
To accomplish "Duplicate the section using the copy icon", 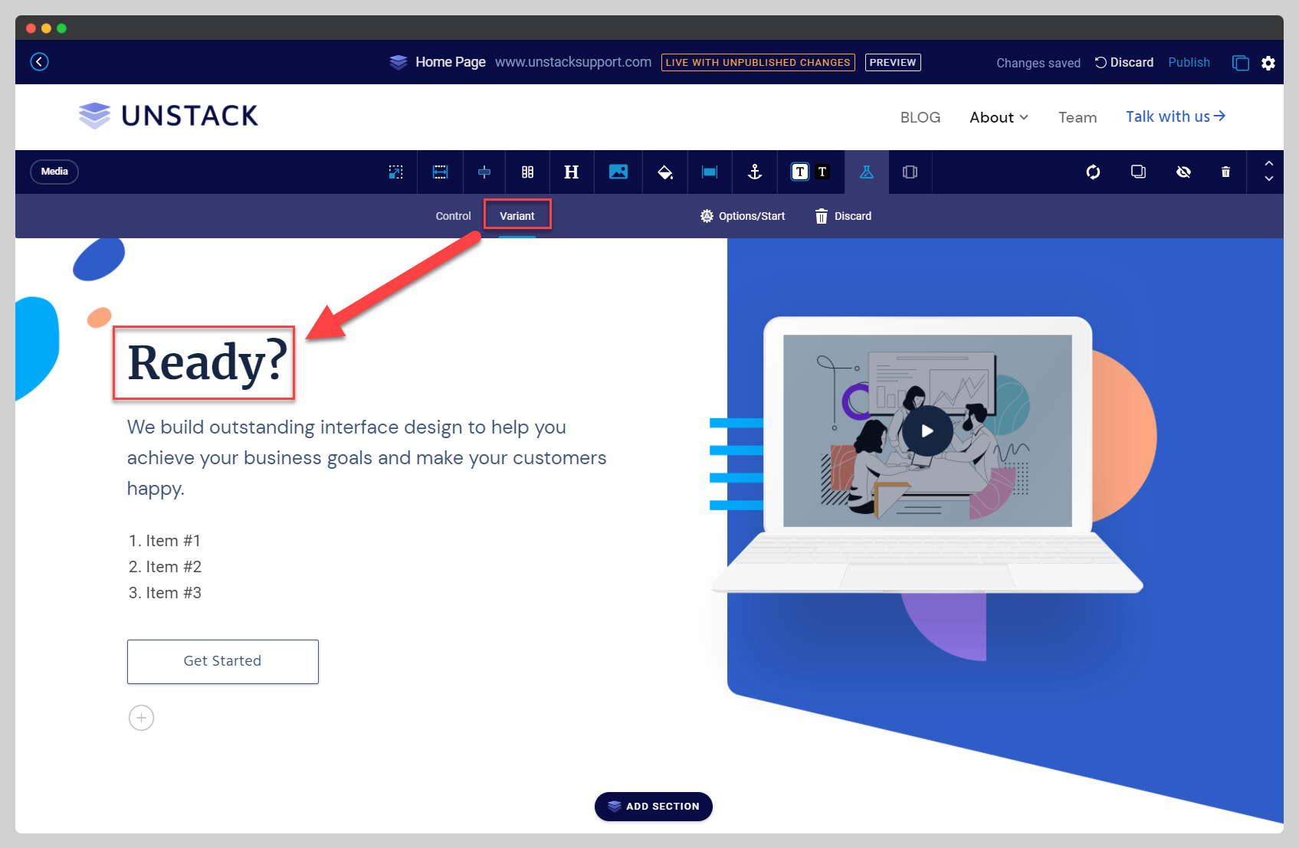I will 1138,172.
